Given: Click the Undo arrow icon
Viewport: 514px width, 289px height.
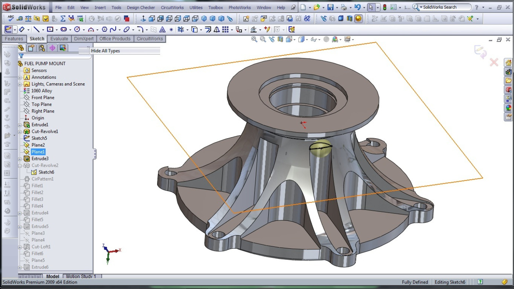Looking at the screenshot, I should 357,7.
